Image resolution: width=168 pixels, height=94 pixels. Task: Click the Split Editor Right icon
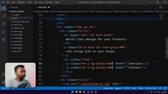click(x=160, y=7)
